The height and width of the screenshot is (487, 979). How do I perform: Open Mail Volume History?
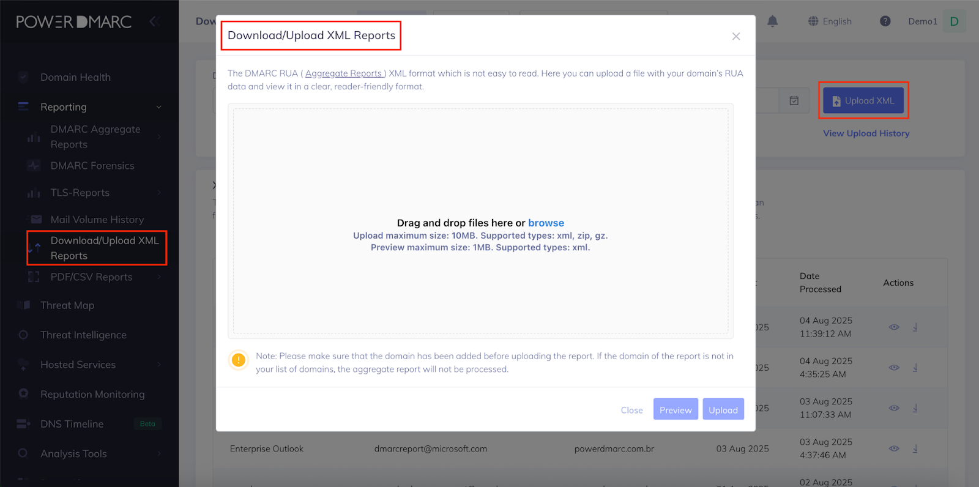97,220
